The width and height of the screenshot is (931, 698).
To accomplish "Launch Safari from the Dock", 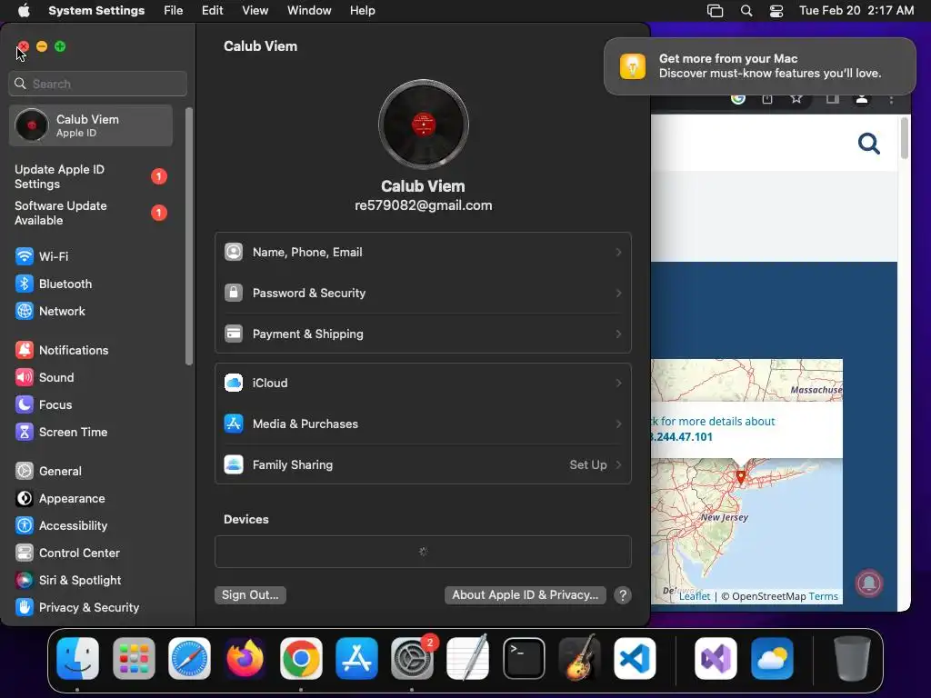I will pos(189,658).
